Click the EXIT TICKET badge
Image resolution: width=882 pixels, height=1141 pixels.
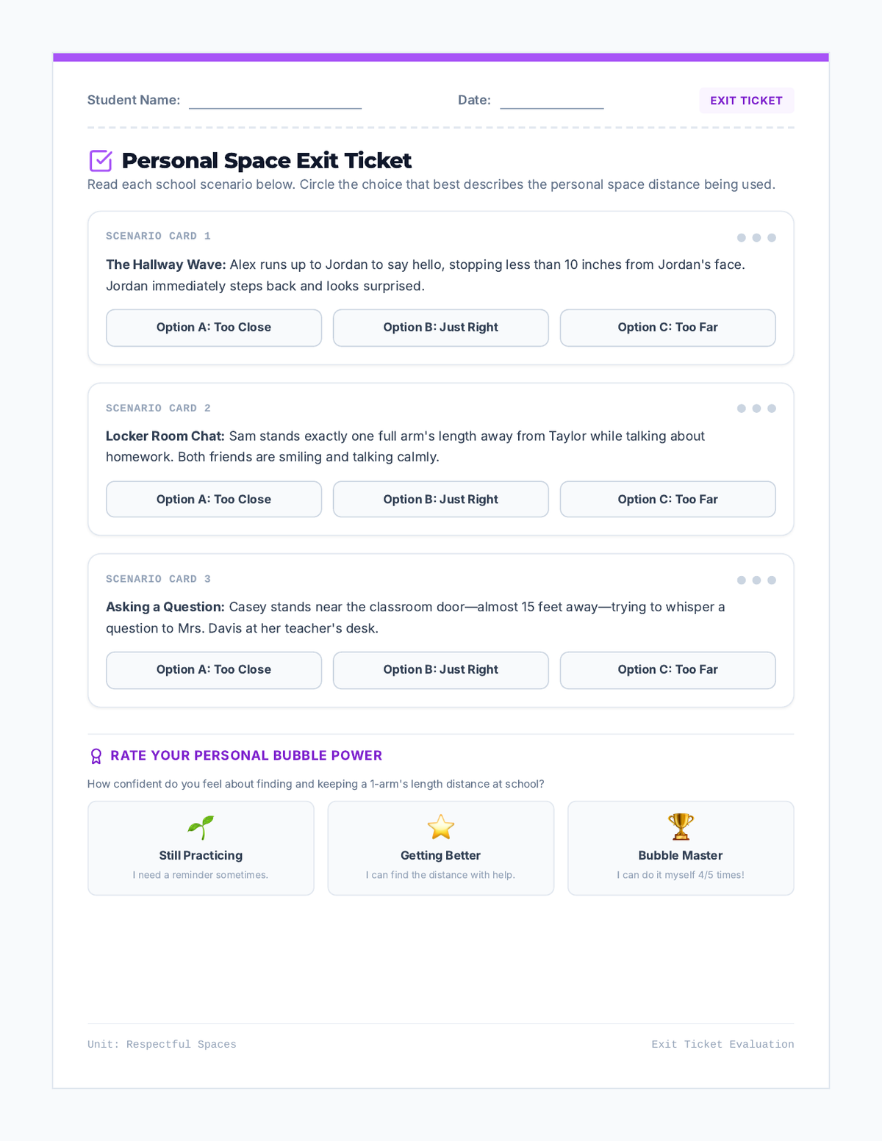pos(747,101)
